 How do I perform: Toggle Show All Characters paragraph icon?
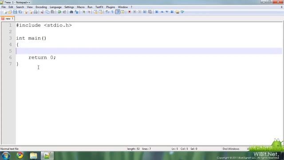tap(112, 12)
